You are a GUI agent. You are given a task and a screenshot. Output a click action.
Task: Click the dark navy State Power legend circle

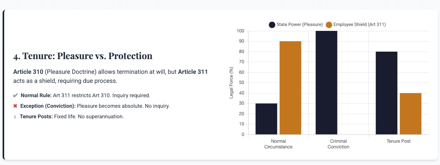click(272, 25)
